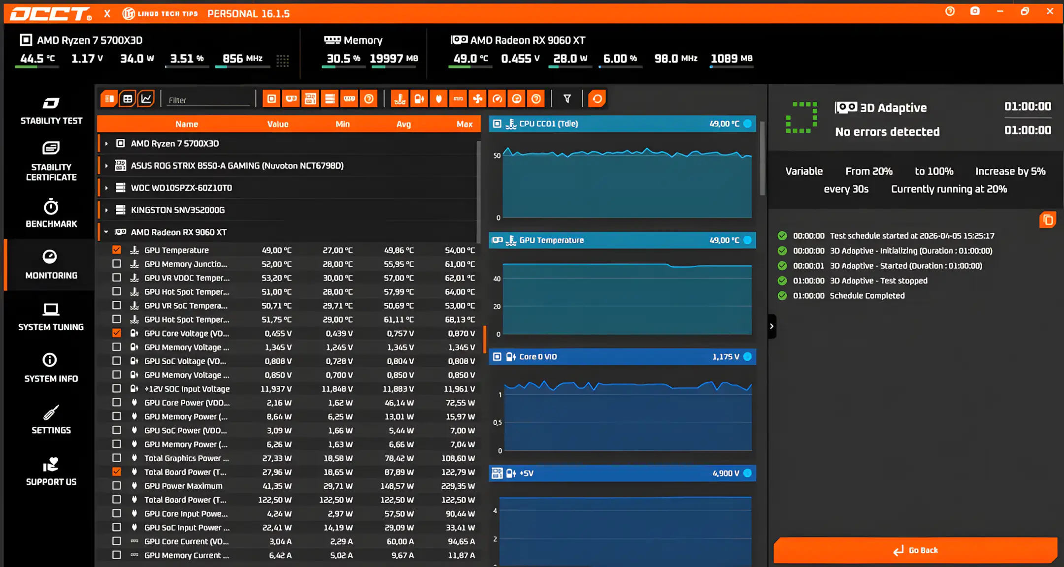Toggle the storage drive filter icon
1064x567 pixels.
coord(330,99)
